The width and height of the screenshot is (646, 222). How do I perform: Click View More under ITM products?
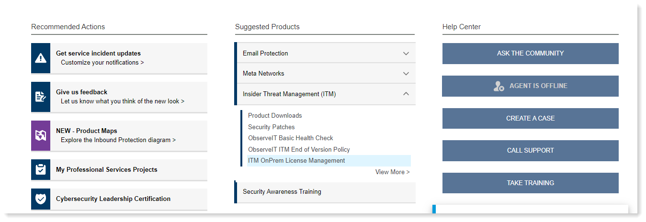392,172
